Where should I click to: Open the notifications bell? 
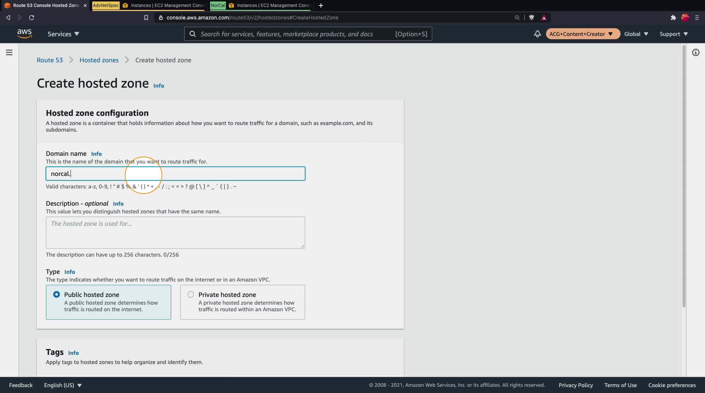tap(537, 34)
